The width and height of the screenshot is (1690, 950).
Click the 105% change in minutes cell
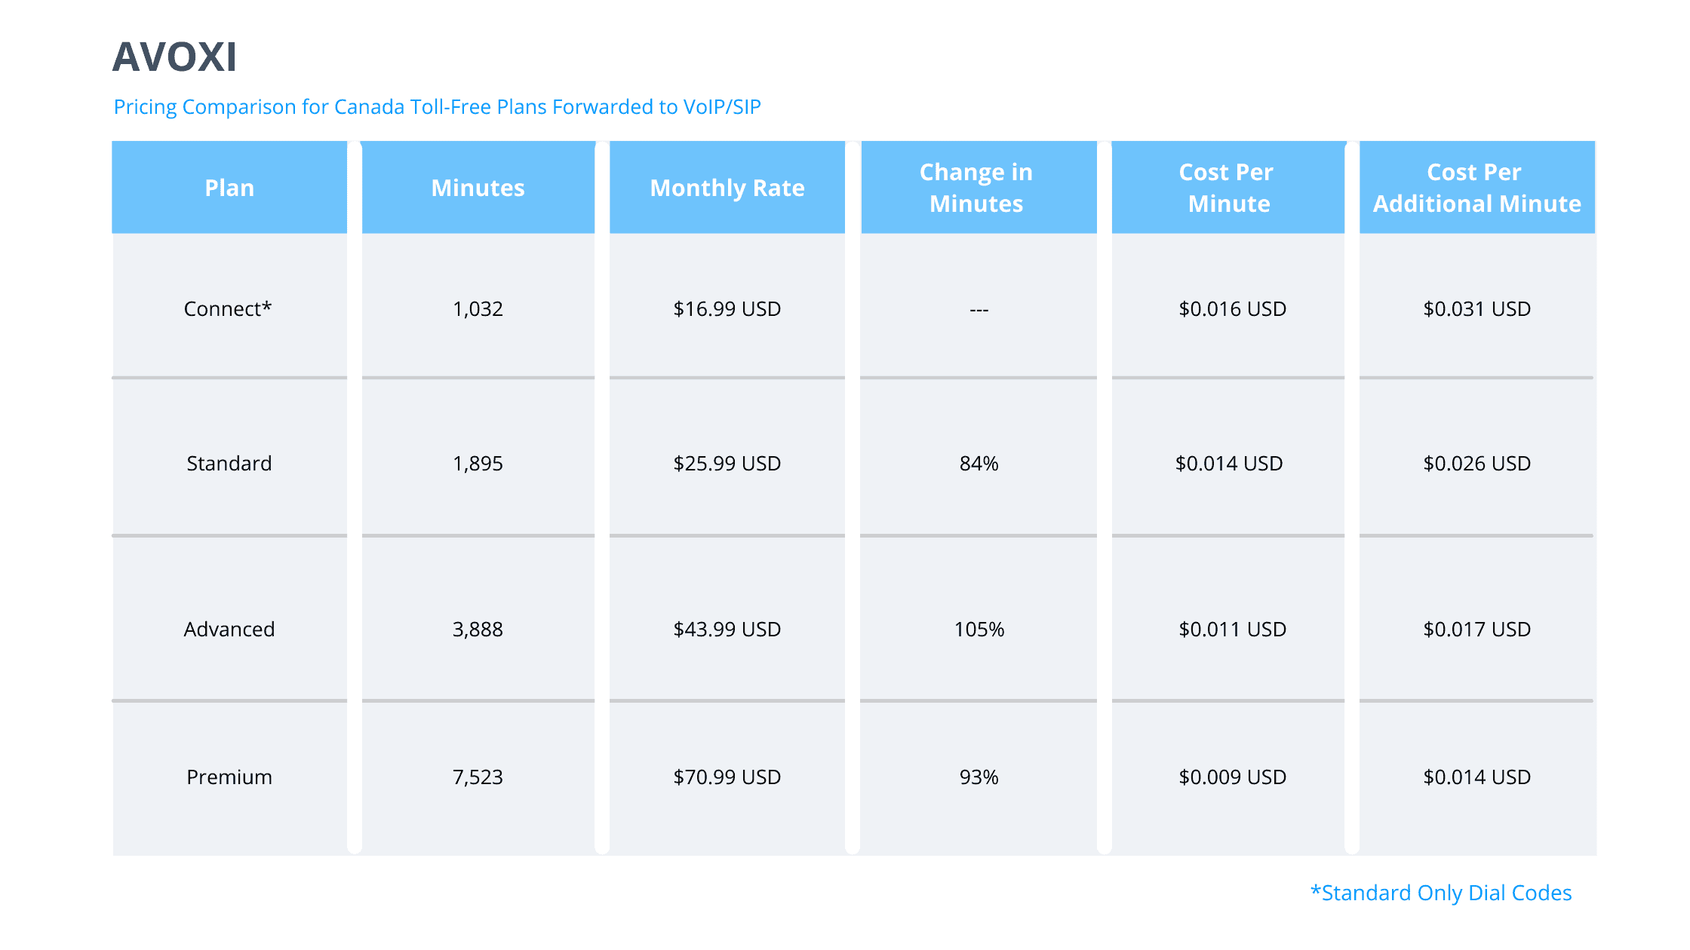979,630
